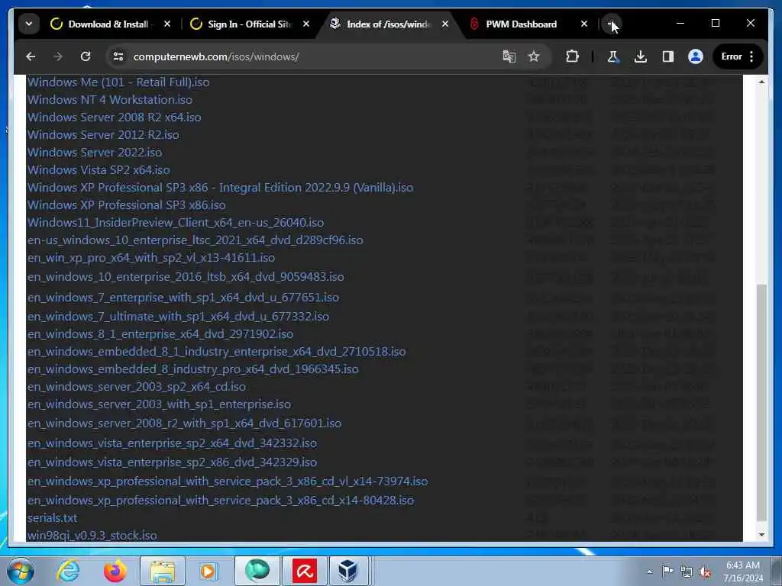
Task: Launch Internet Explorer from the taskbar
Action: [68, 571]
